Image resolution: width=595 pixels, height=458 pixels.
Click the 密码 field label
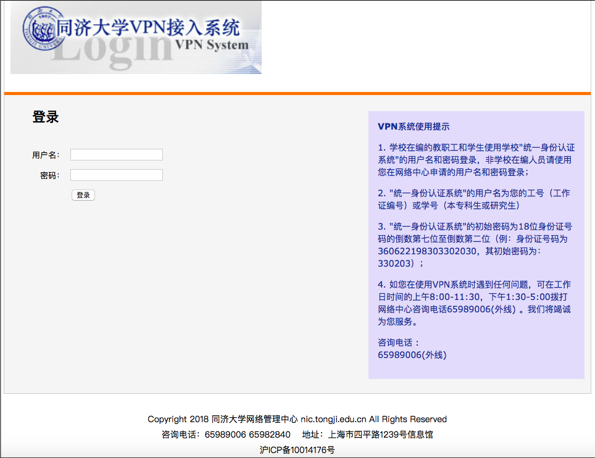coord(49,176)
